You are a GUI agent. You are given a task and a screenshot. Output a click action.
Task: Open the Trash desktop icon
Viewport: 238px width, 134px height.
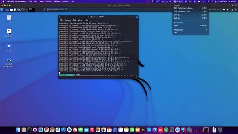coord(9,19)
